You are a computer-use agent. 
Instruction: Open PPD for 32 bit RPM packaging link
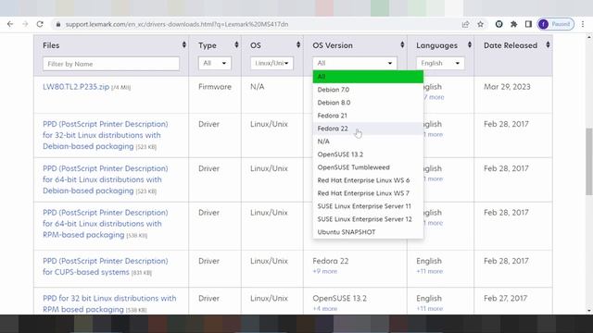point(109,303)
